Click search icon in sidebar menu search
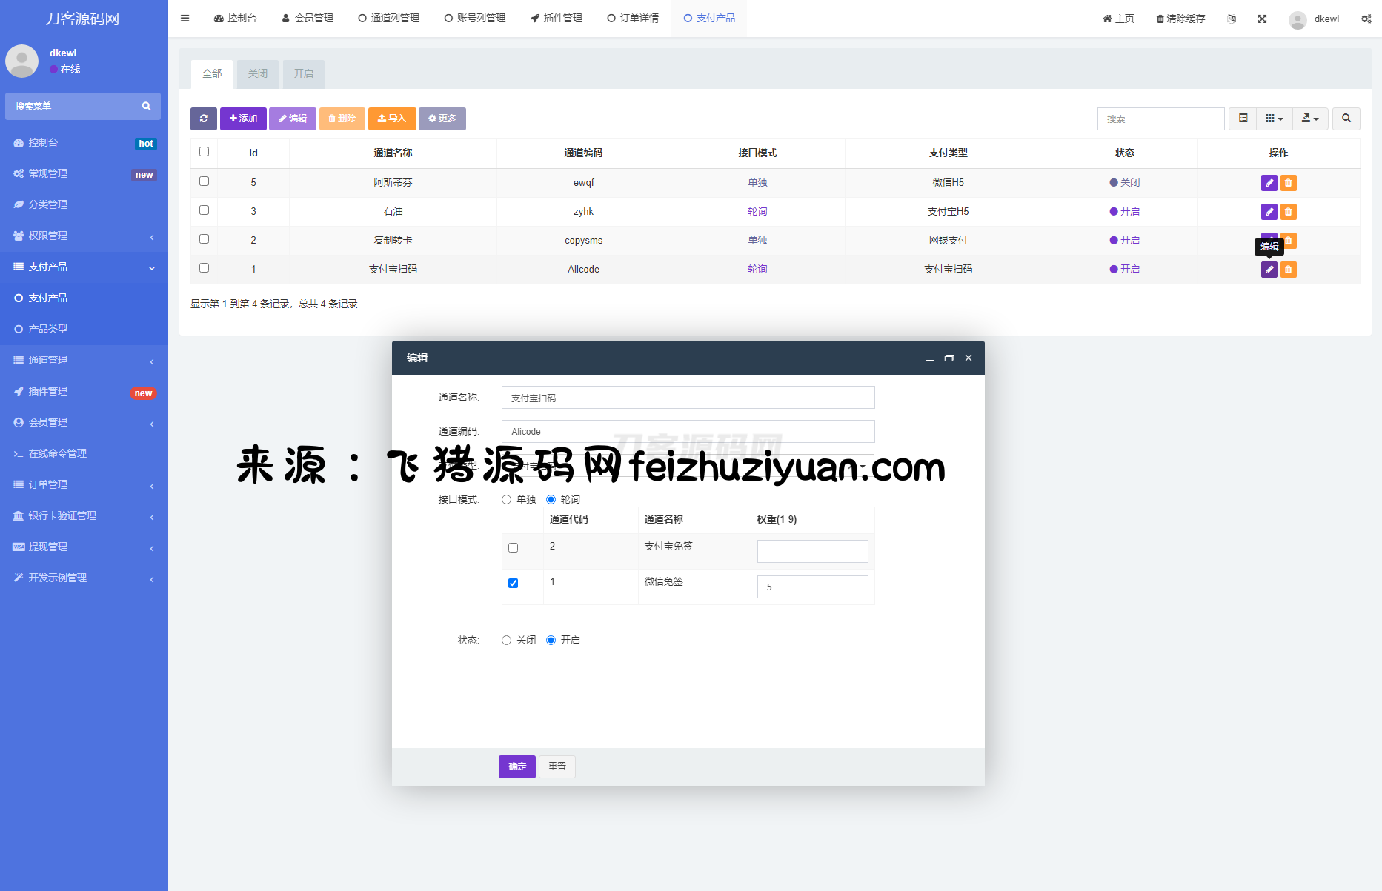This screenshot has width=1382, height=891. click(x=146, y=107)
